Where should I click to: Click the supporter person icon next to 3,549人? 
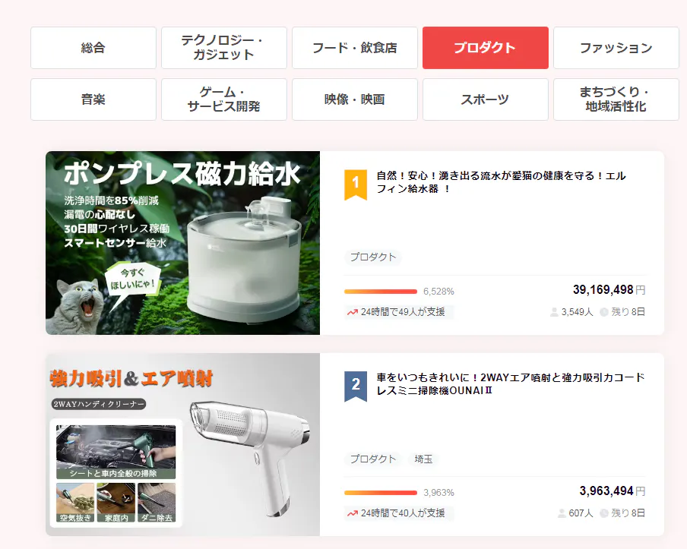[x=553, y=312]
